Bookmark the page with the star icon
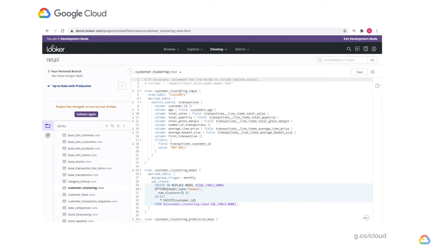Image resolution: width=434 pixels, height=247 pixels. point(345,31)
